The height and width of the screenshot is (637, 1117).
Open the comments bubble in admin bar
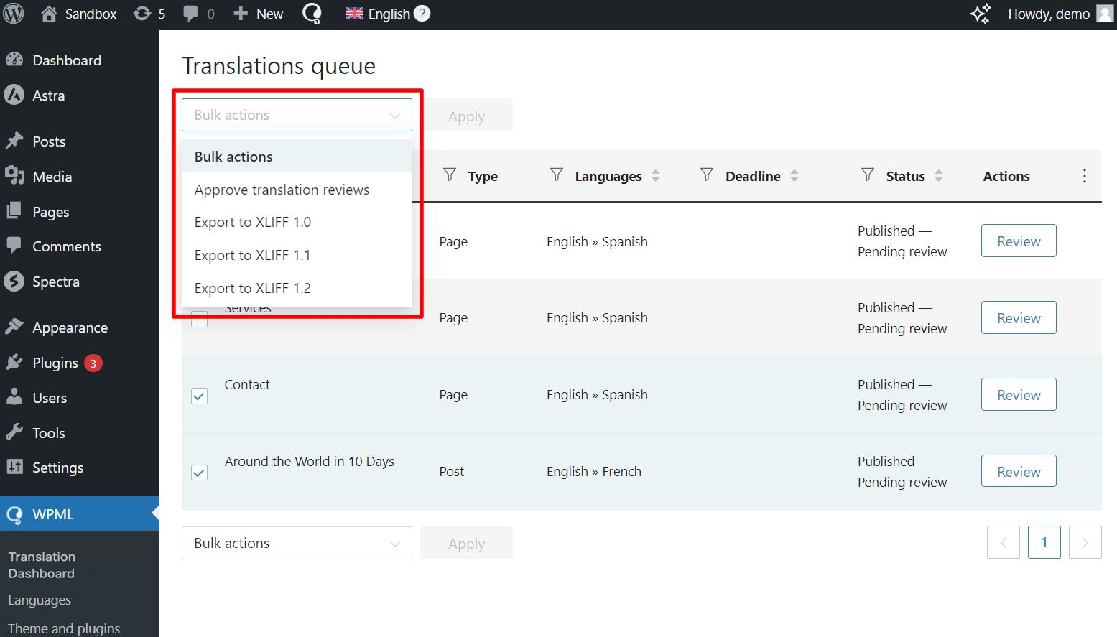[x=190, y=14]
